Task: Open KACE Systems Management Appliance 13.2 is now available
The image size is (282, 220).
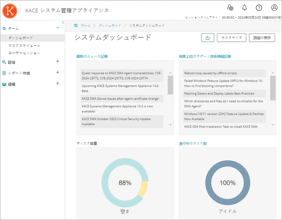Action: click(122, 109)
